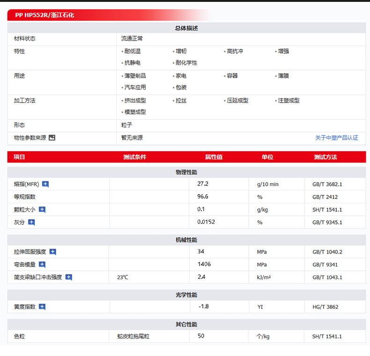
Task: Click the 测试方法 column header
Action: tap(326, 157)
